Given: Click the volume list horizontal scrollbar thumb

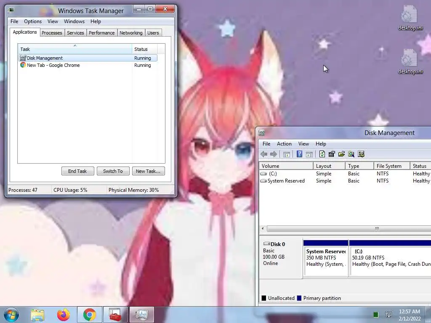Looking at the screenshot, I should coord(349,228).
